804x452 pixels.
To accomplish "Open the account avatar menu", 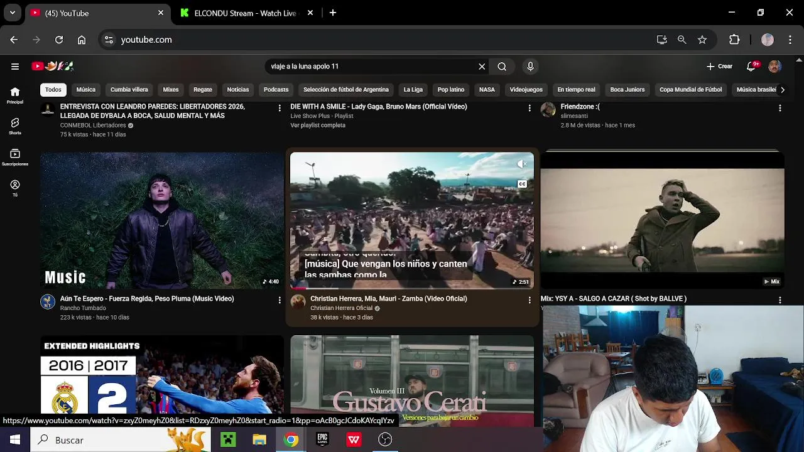I will 775,66.
